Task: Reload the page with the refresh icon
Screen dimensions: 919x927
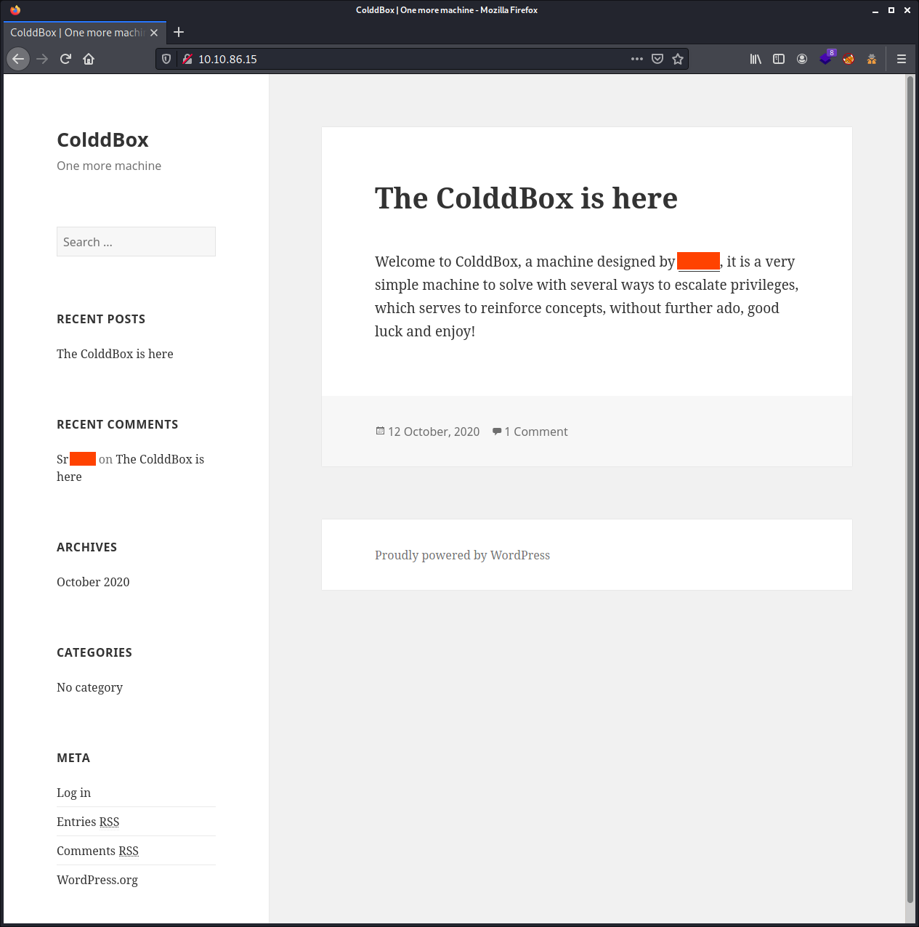Action: pyautogui.click(x=65, y=59)
